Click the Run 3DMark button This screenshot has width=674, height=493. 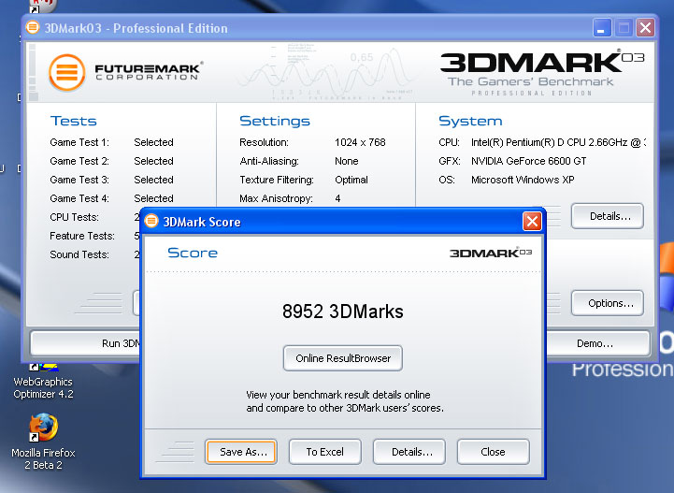tap(86, 343)
